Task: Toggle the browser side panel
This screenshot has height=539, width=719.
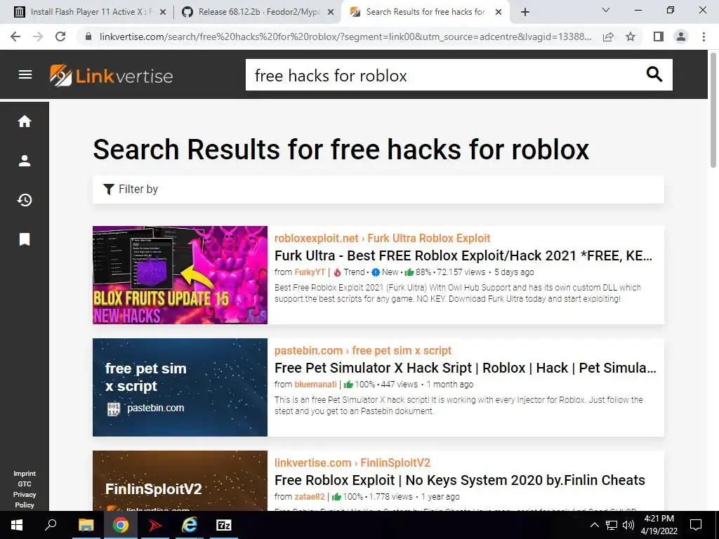Action: 659,36
